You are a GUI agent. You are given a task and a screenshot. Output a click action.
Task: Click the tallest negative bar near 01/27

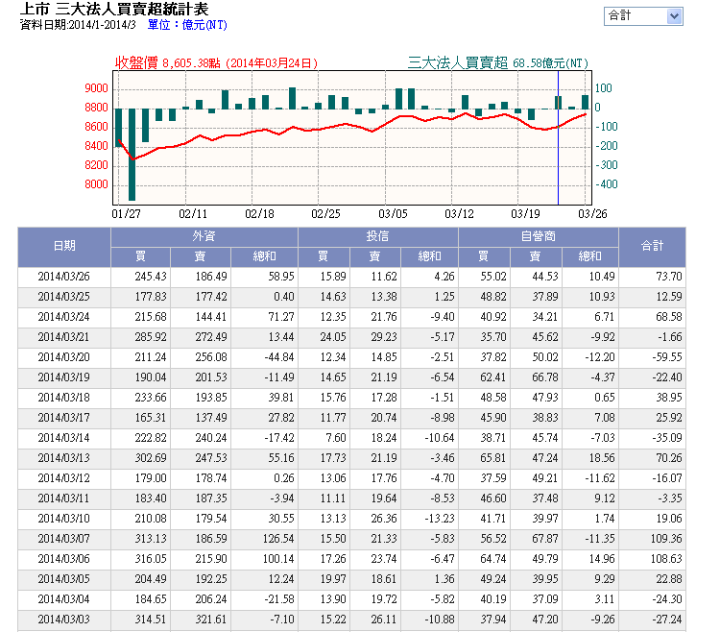tap(132, 155)
